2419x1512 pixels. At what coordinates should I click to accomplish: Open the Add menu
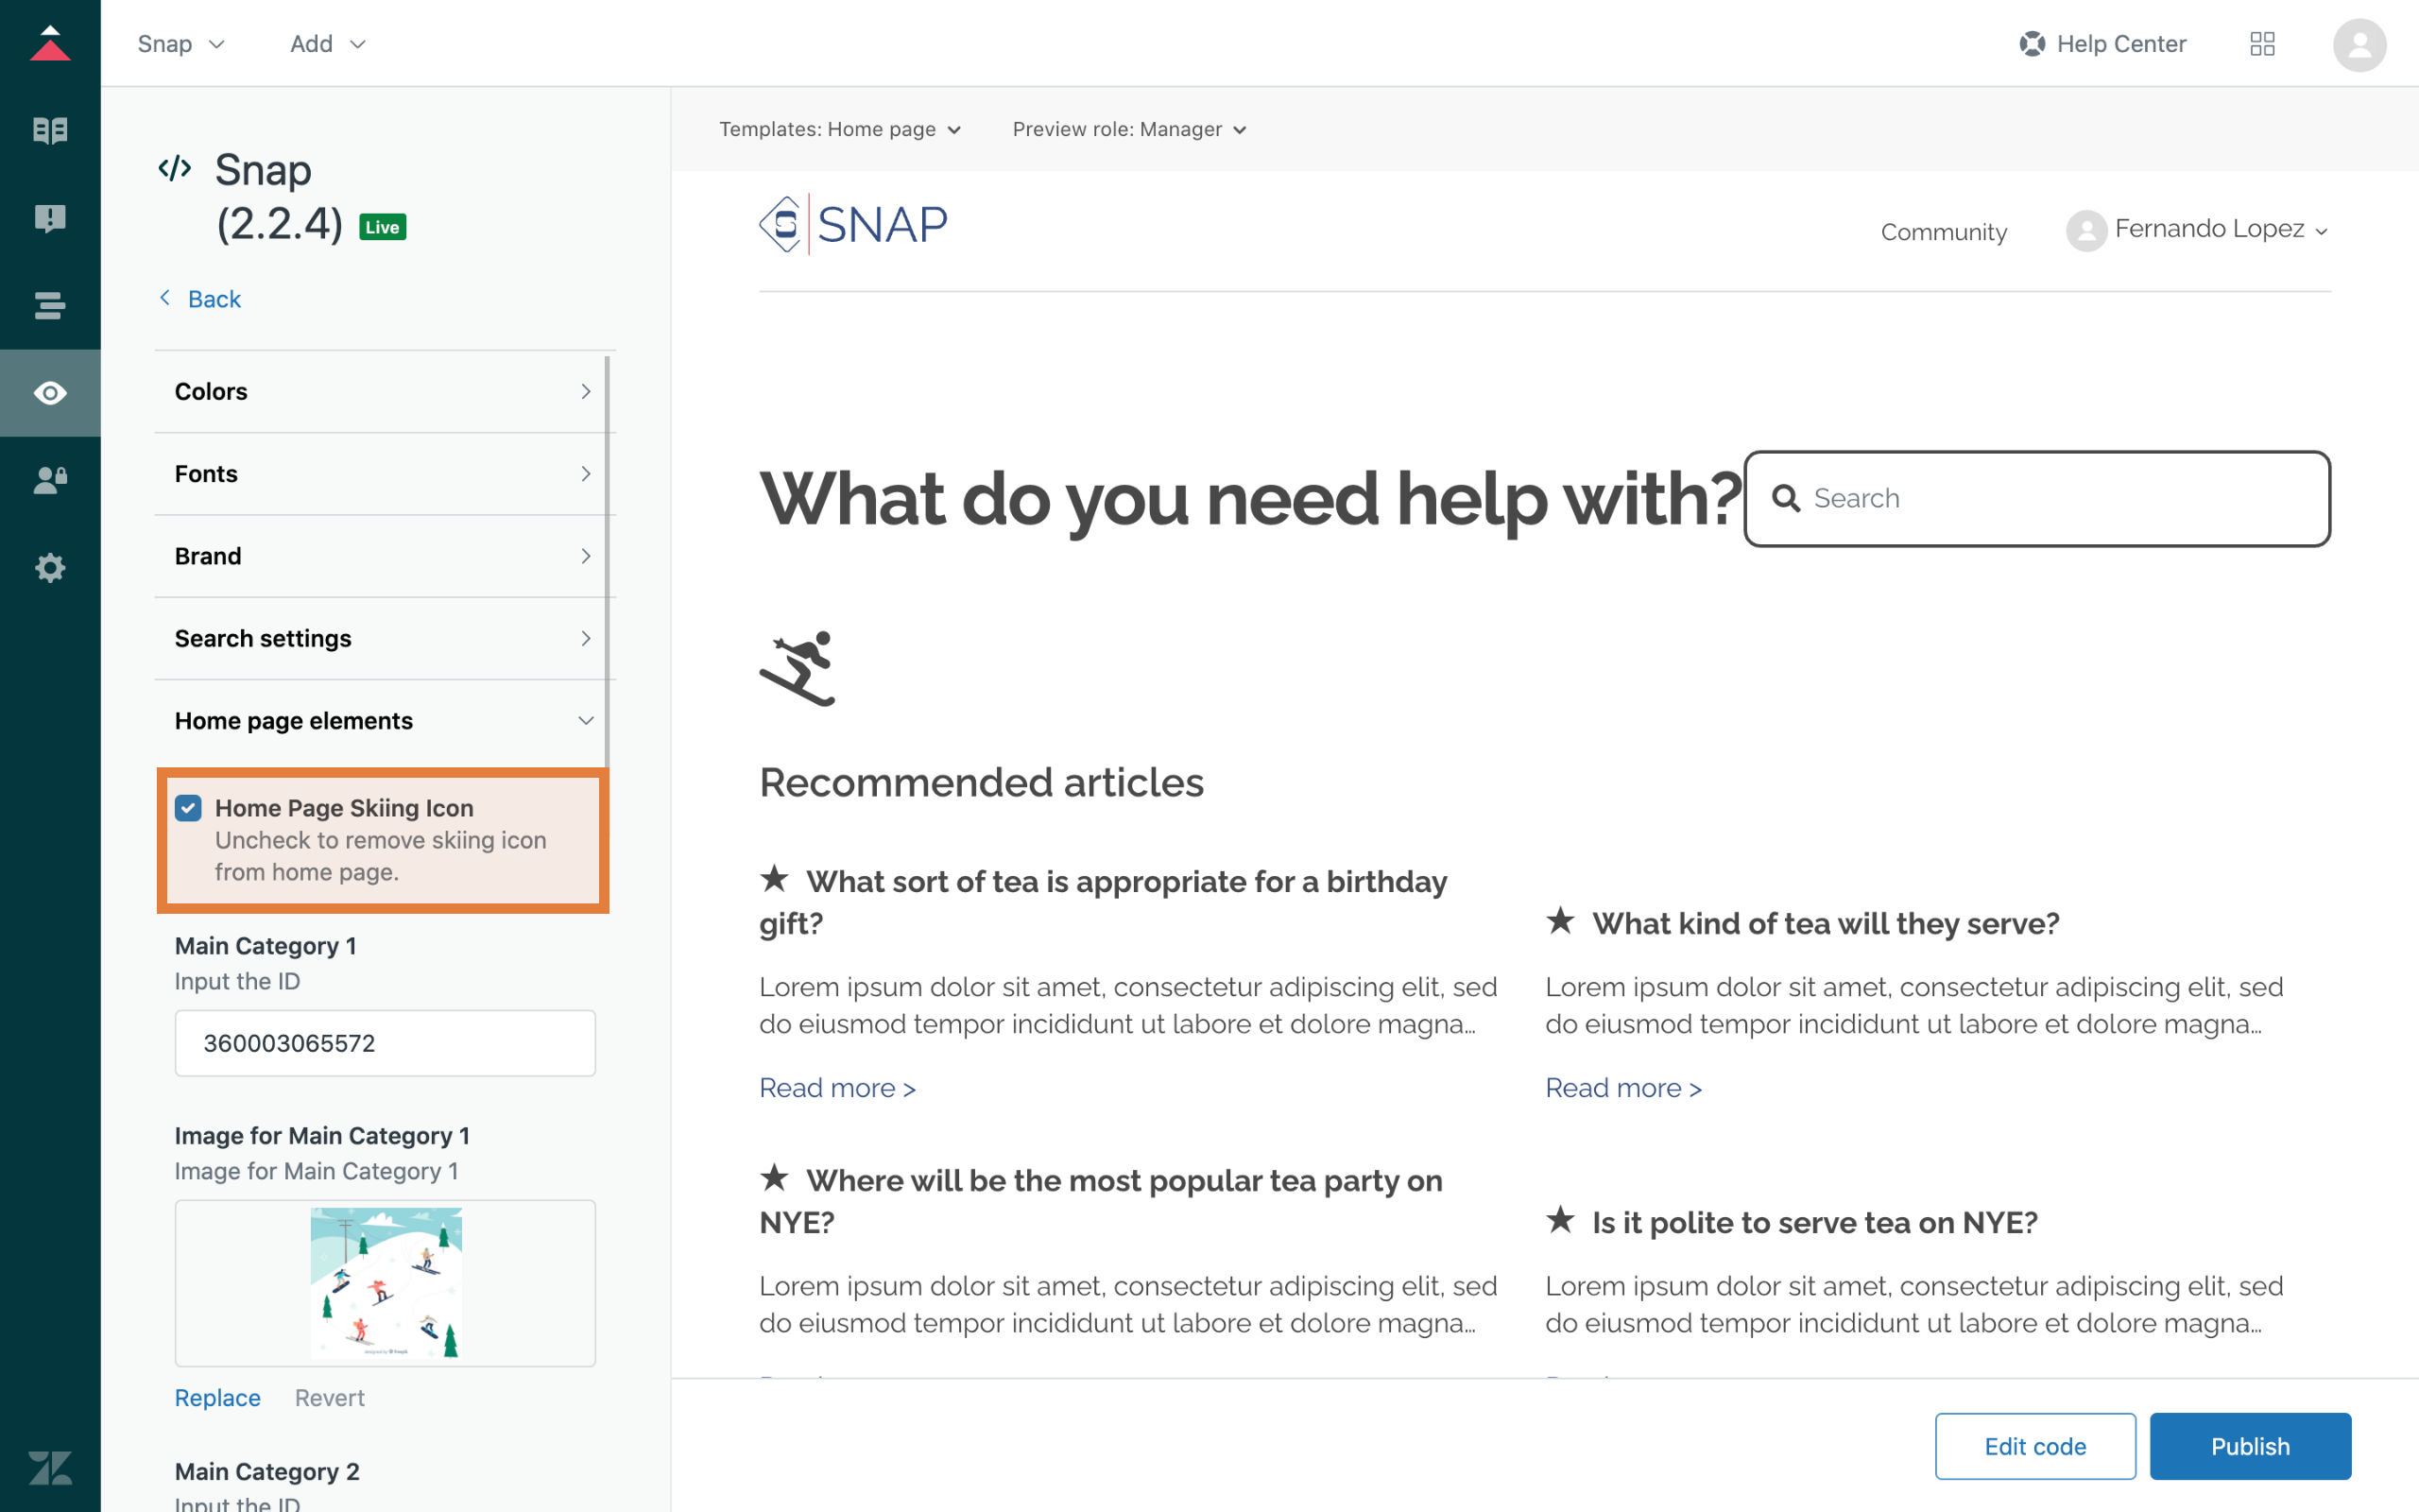tap(328, 44)
